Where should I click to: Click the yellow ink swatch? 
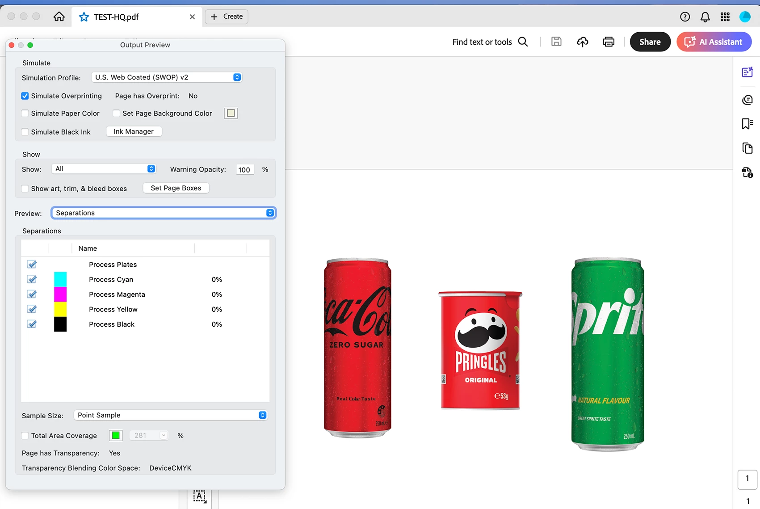click(x=60, y=309)
